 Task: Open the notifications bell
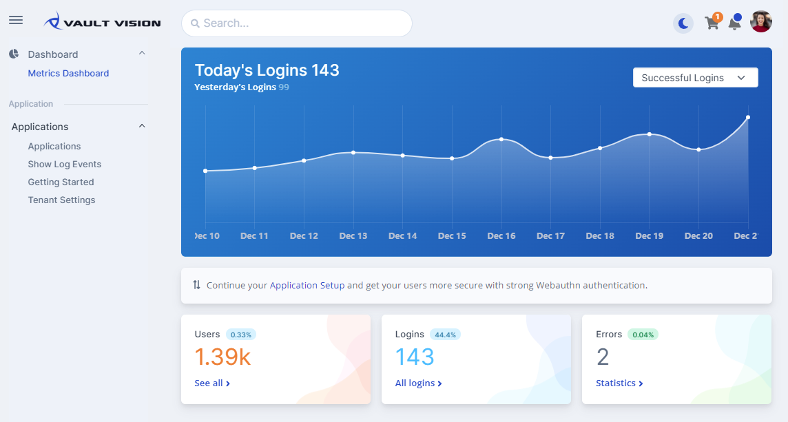click(734, 23)
